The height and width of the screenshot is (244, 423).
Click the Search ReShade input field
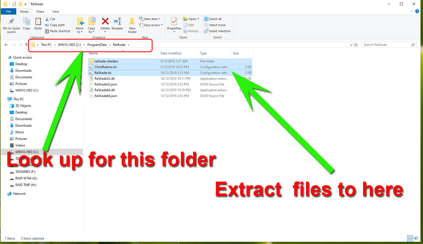point(386,45)
